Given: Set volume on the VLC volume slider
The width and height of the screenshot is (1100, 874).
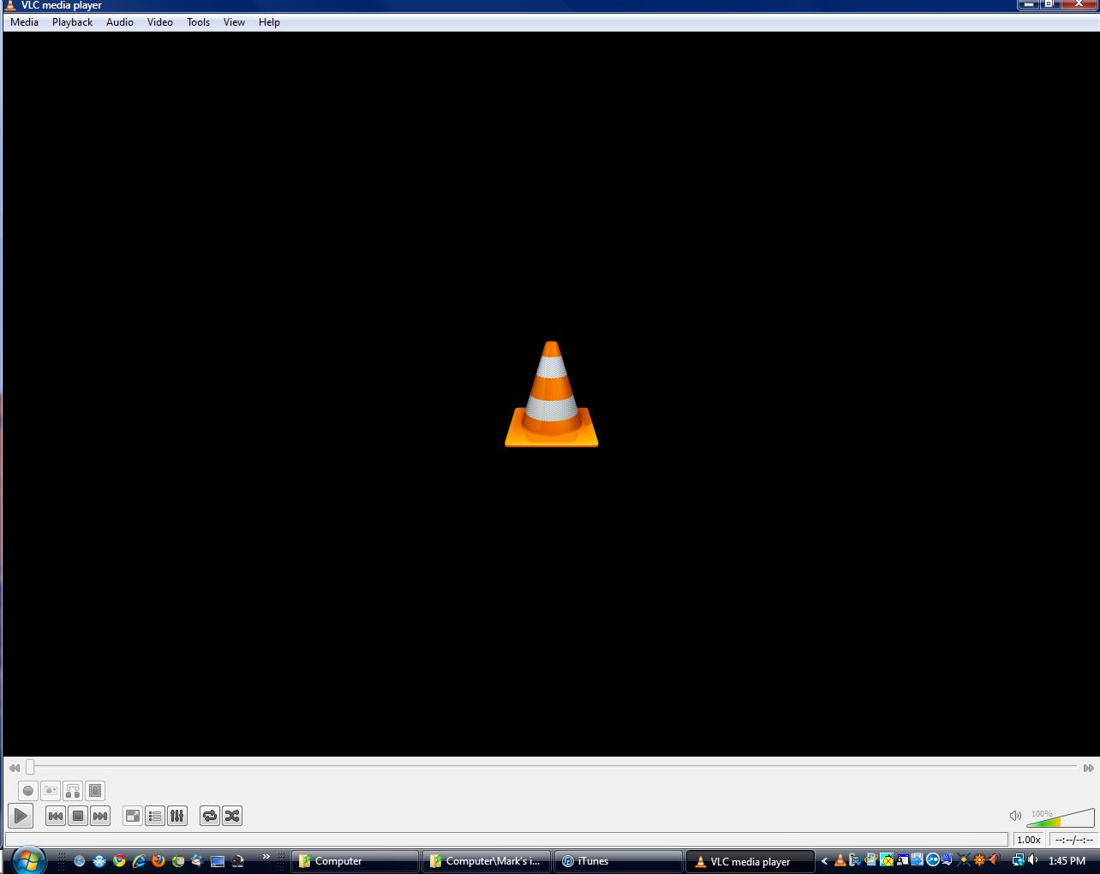Looking at the screenshot, I should pyautogui.click(x=1061, y=817).
